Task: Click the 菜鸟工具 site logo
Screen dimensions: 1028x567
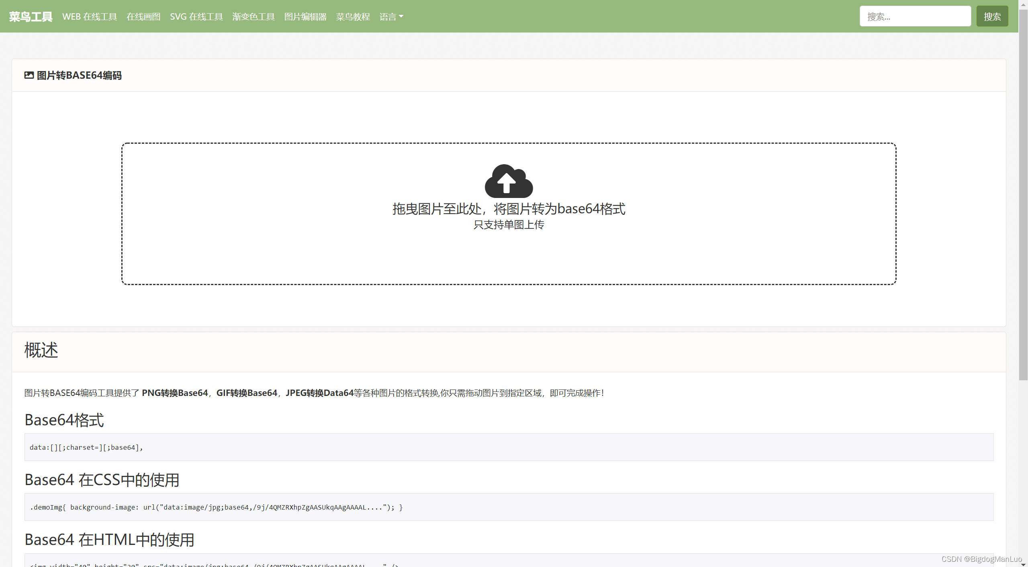Action: [x=31, y=17]
